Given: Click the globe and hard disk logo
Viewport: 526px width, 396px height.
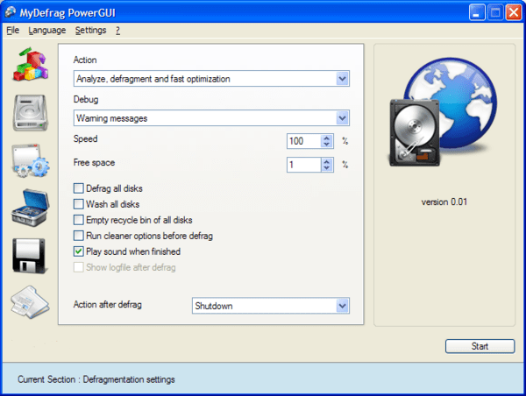Looking at the screenshot, I should (443, 112).
